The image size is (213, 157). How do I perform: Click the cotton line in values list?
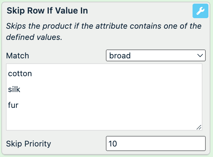20,74
